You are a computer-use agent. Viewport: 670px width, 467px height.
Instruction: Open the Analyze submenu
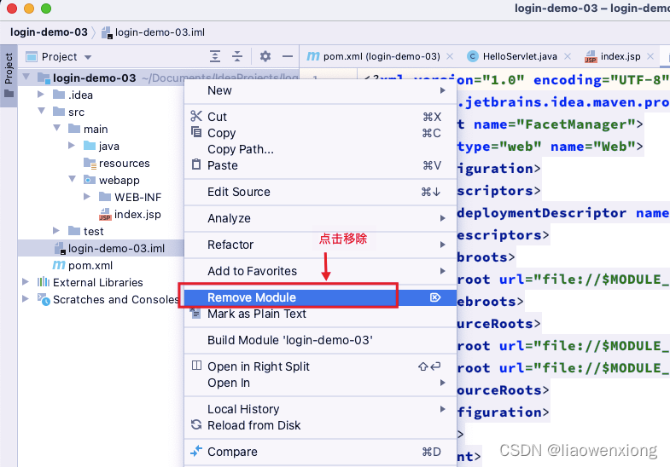pyautogui.click(x=320, y=218)
